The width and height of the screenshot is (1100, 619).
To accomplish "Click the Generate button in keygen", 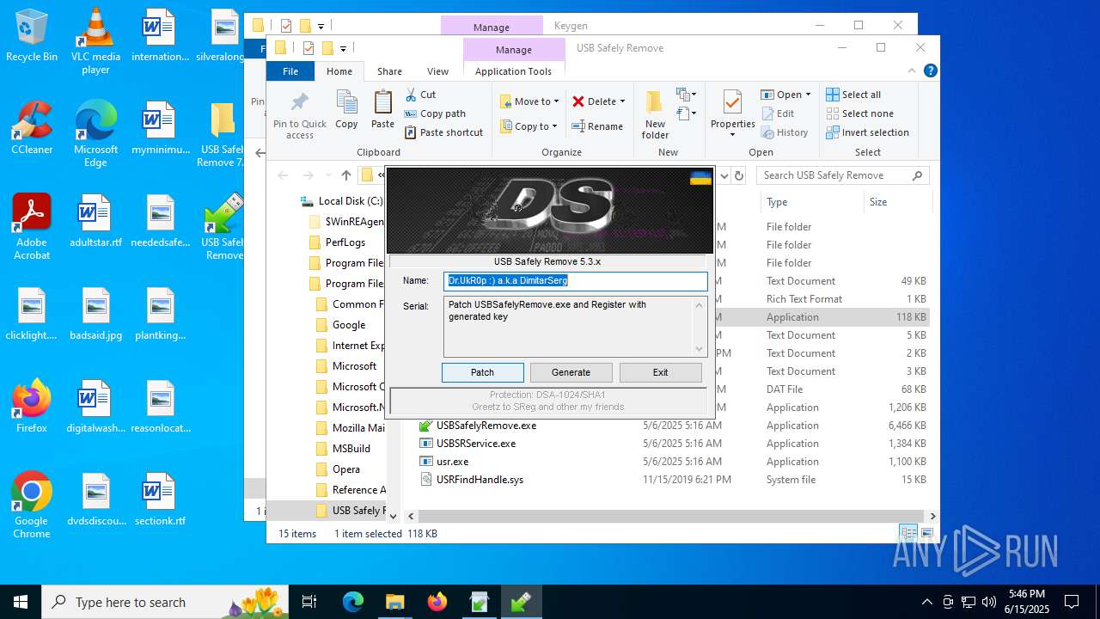I will tap(571, 372).
